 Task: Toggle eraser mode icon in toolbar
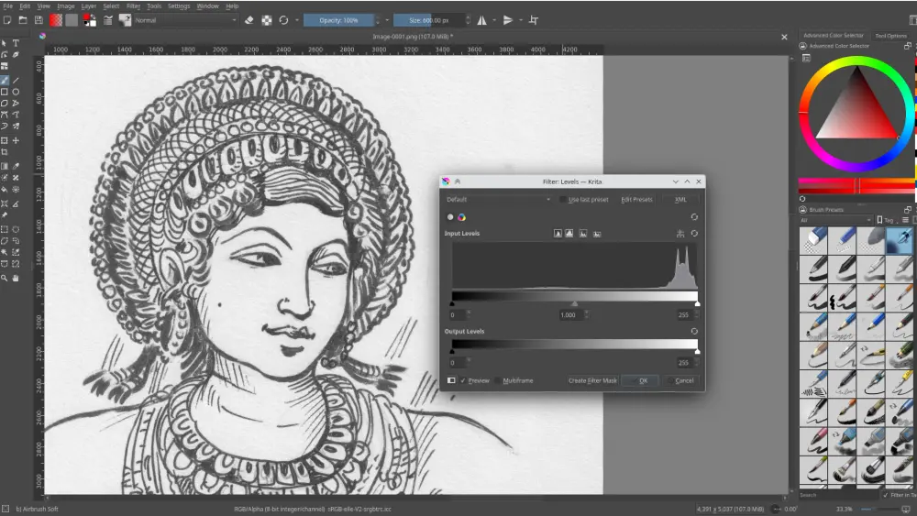(249, 20)
